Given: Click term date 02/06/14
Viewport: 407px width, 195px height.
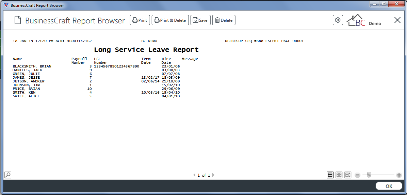Looking at the screenshot, I should (150, 81).
